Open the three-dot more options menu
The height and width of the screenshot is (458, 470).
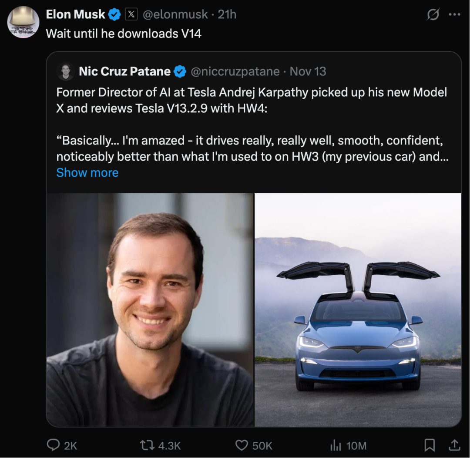pos(454,14)
